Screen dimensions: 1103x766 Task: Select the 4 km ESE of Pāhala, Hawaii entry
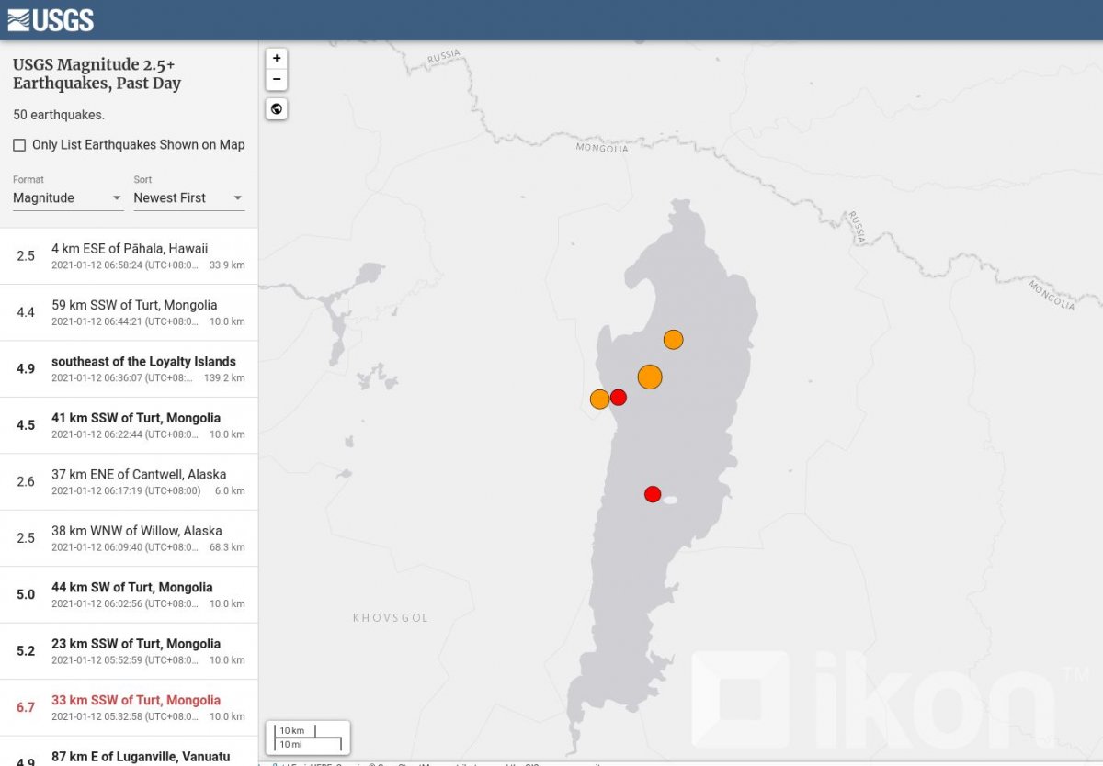[x=129, y=256]
